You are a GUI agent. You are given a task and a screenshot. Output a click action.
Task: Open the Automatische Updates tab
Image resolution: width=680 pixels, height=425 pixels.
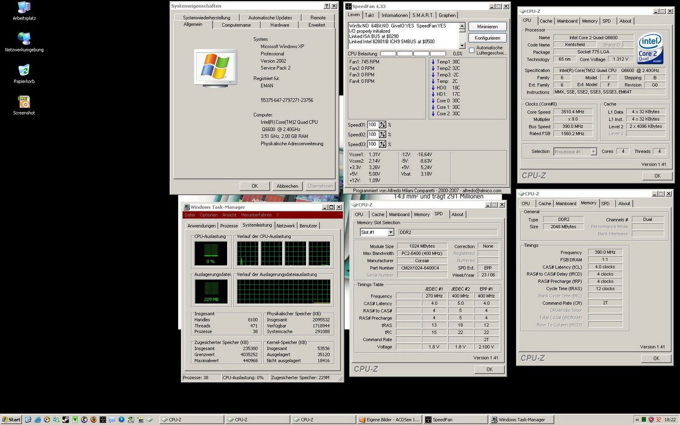(x=270, y=17)
